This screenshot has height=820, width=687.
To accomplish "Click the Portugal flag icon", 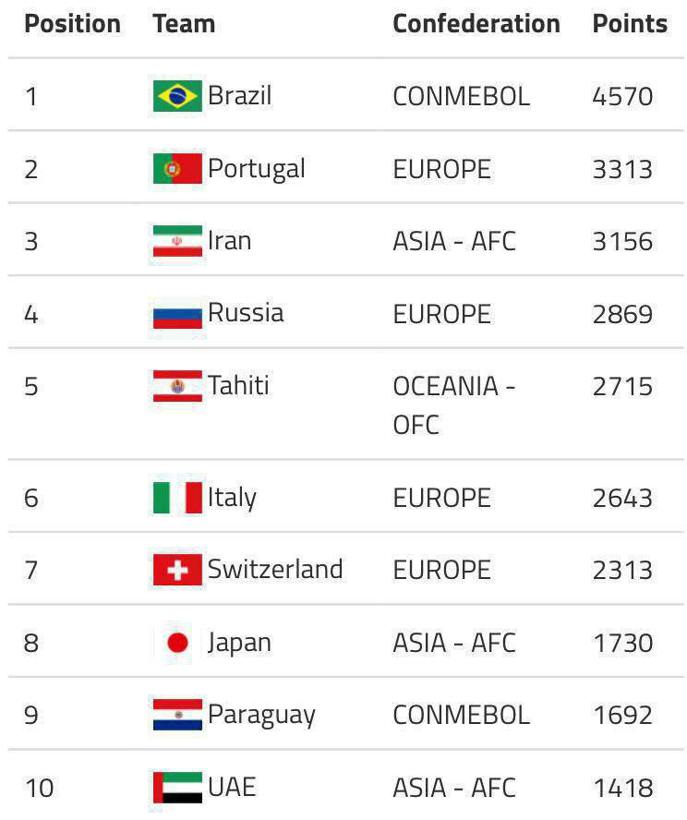I will [x=177, y=168].
